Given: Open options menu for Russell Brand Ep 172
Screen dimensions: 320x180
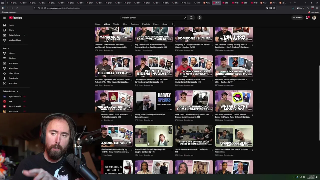Looking at the screenshot, I should [172, 150].
